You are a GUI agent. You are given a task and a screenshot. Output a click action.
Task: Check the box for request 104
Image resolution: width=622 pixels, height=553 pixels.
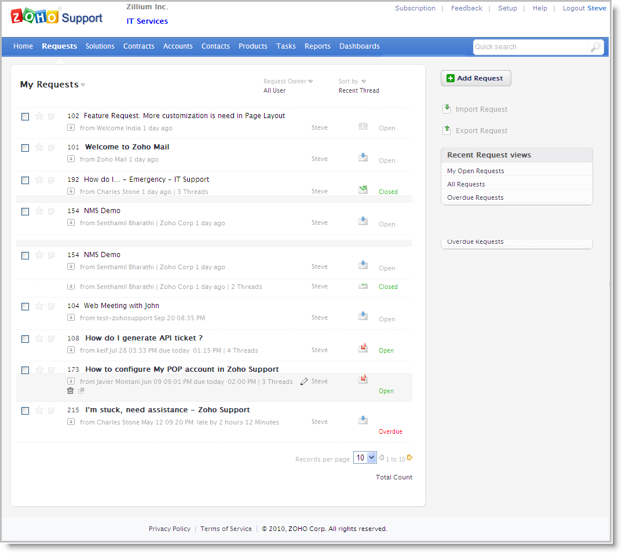[x=25, y=307]
